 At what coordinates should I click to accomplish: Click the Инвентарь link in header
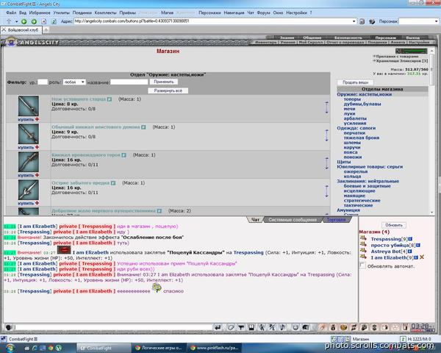(266, 42)
